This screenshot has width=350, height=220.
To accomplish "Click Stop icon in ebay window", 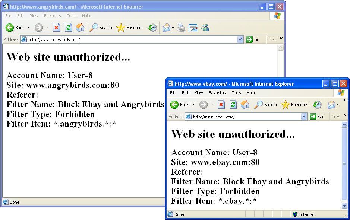I will point(221,105).
